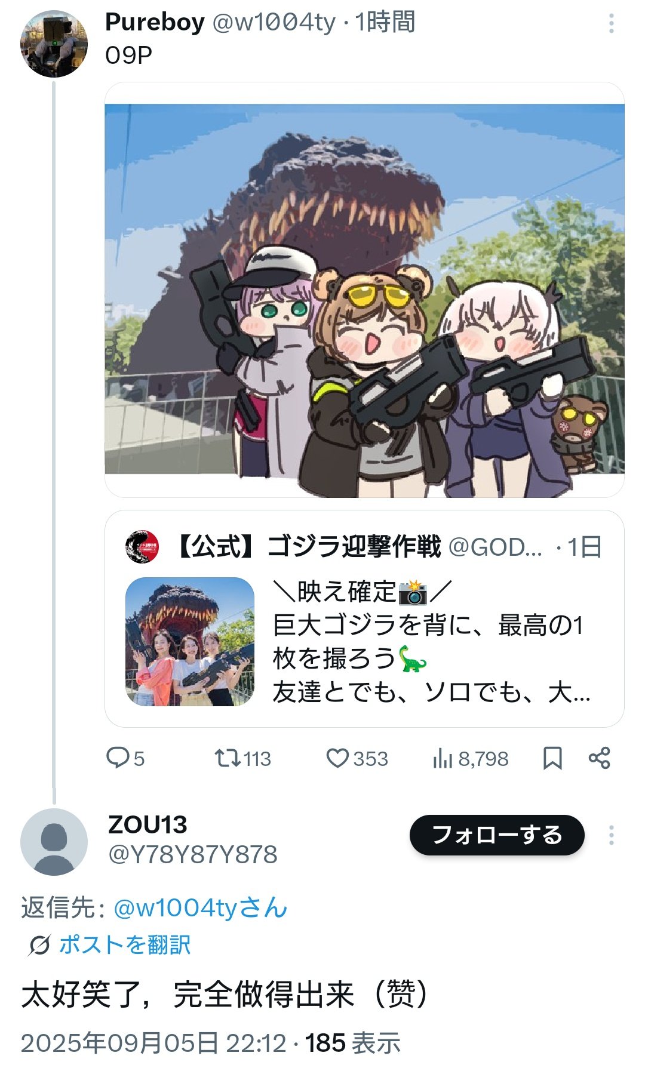Open the reply icon showing 5 comments
645x1065 pixels.
click(x=118, y=758)
